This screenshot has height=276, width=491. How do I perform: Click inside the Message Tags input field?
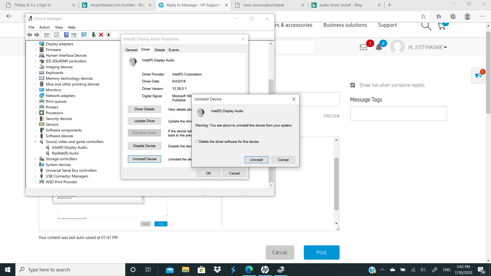(398, 113)
